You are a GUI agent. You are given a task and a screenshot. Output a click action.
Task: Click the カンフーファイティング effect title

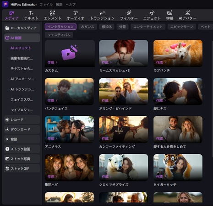117,146
